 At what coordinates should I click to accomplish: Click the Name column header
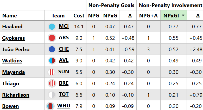click(9, 16)
